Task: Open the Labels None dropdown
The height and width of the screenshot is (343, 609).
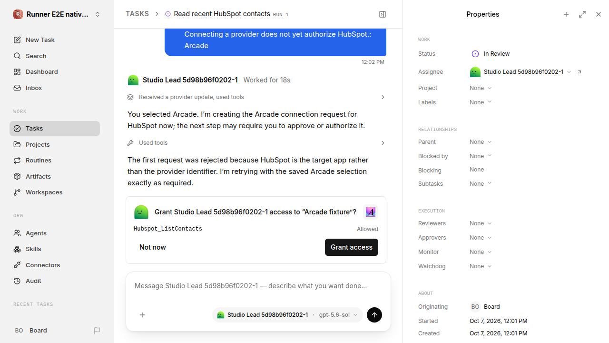Action: [481, 102]
